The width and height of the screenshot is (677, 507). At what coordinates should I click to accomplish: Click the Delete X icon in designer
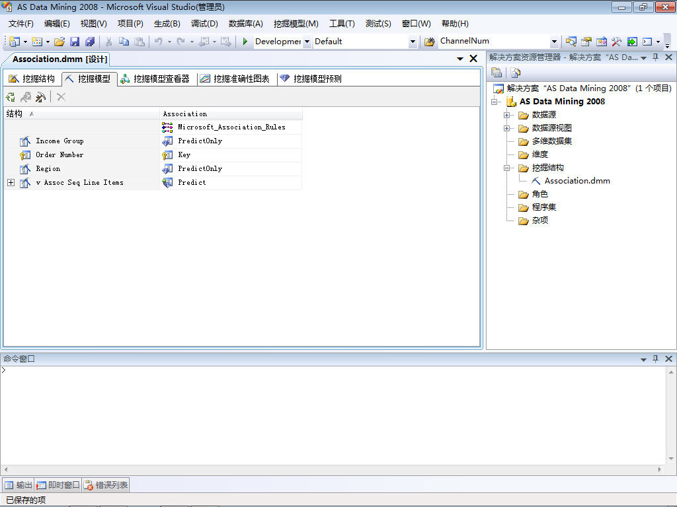tap(61, 97)
